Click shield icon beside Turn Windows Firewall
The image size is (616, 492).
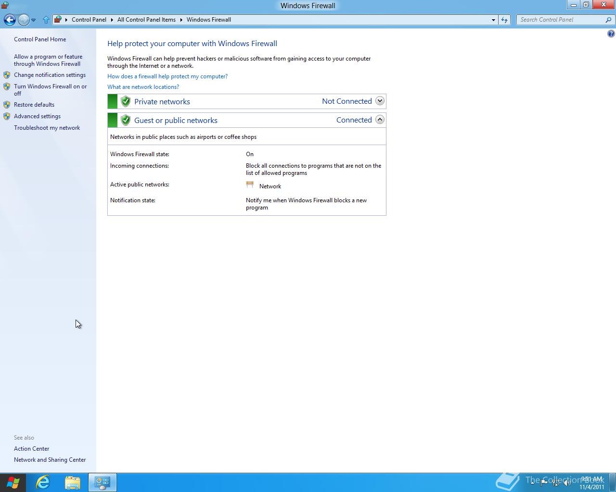click(x=7, y=86)
